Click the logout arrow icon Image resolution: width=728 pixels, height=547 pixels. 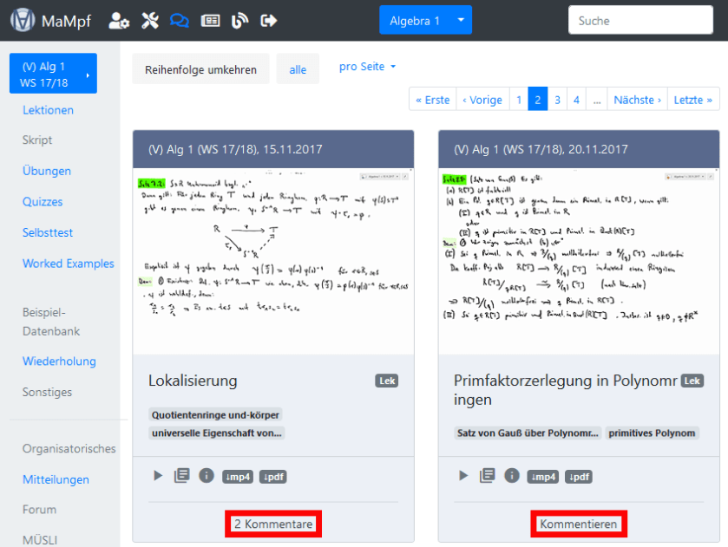[x=269, y=21]
